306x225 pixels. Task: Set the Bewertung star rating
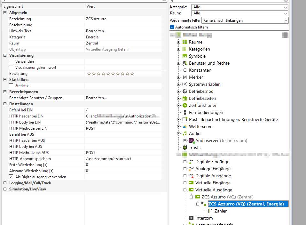pos(110,74)
